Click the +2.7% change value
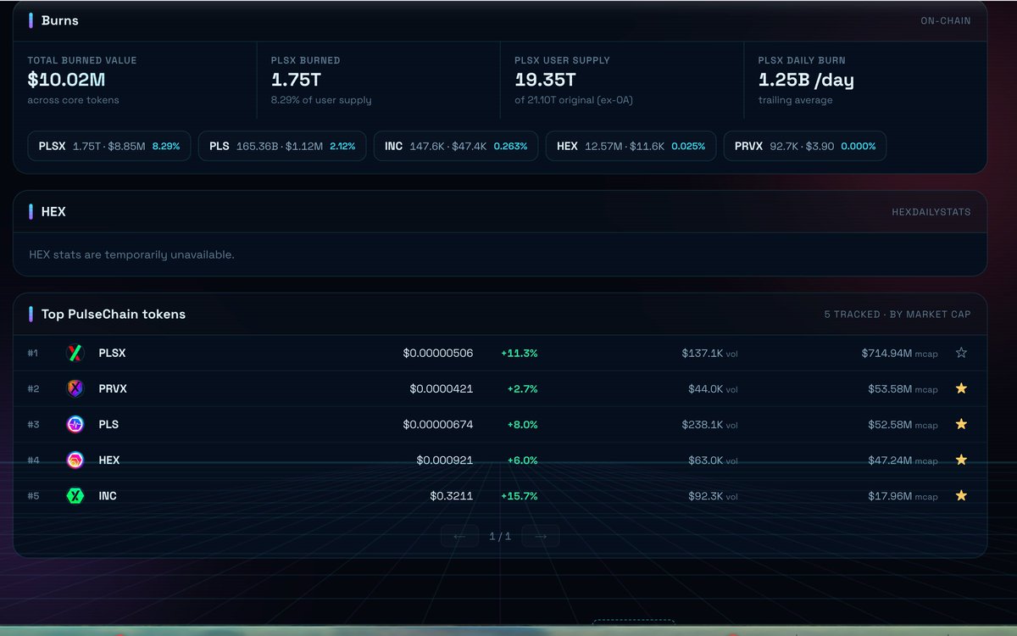 (x=522, y=388)
